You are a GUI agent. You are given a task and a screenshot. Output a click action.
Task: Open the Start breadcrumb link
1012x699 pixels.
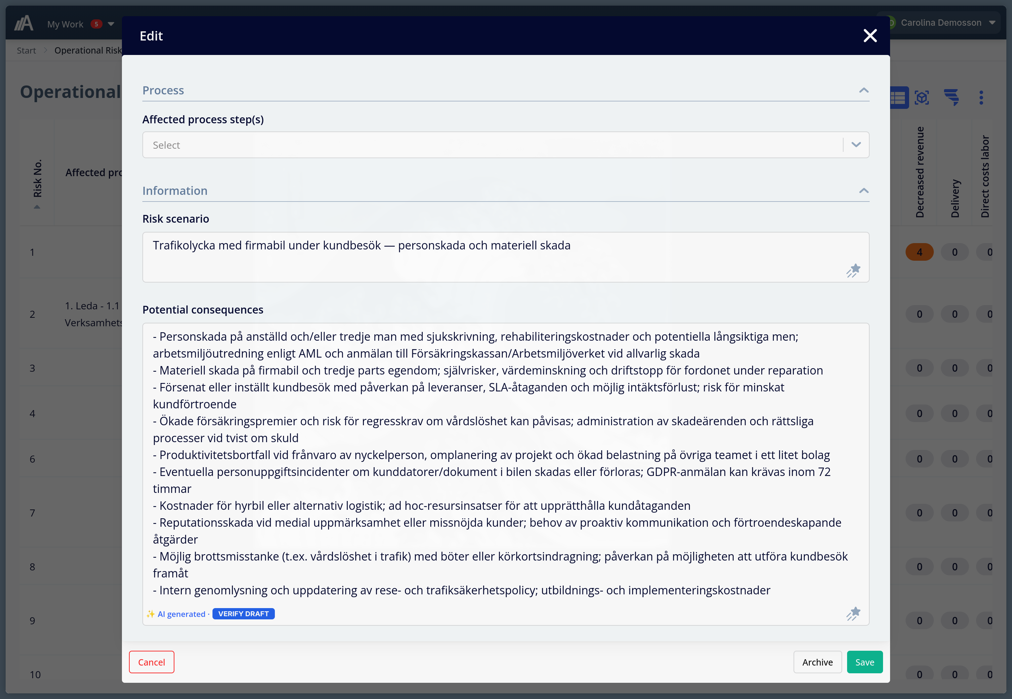[26, 50]
